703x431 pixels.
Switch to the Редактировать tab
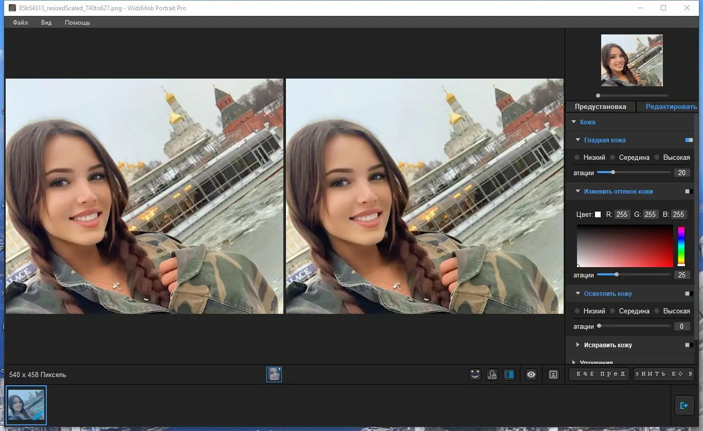coord(670,106)
